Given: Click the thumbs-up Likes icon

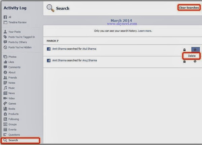Looking at the screenshot, I should [5, 62].
